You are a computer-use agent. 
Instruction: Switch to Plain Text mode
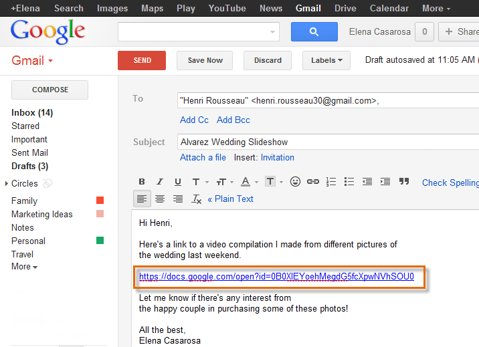point(231,199)
